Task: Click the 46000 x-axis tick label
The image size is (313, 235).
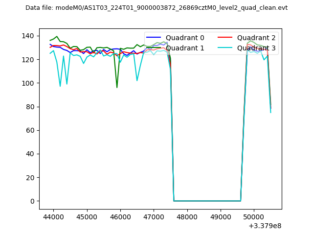Action: point(120,216)
